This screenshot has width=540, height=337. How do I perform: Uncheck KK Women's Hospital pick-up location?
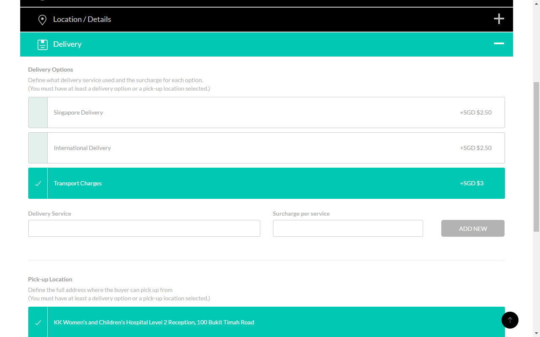(x=38, y=322)
